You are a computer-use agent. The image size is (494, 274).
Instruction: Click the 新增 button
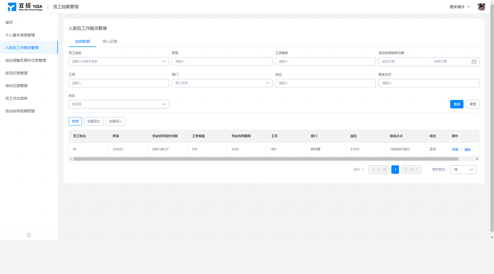pyautogui.click(x=75, y=121)
